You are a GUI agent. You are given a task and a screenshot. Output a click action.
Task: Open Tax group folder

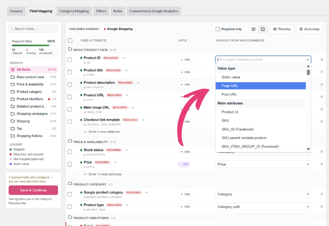pyautogui.click(x=33, y=129)
